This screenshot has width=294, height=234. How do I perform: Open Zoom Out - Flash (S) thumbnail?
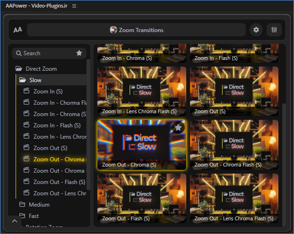tap(141, 198)
